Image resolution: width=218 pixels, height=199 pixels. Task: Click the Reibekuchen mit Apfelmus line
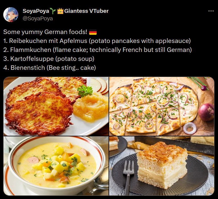click(x=97, y=41)
